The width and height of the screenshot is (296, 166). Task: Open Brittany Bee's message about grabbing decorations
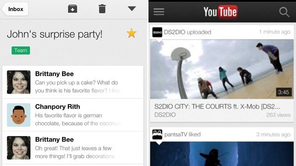[x=73, y=148]
